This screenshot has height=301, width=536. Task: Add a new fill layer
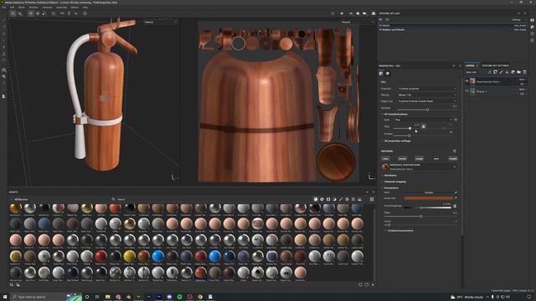(507, 72)
